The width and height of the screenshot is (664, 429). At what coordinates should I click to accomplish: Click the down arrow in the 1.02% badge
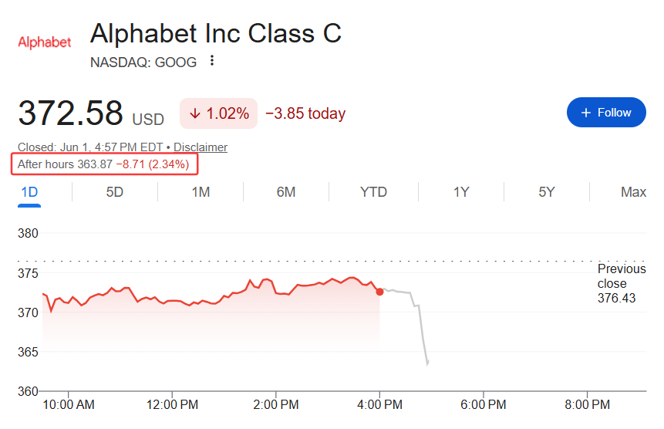pyautogui.click(x=195, y=113)
